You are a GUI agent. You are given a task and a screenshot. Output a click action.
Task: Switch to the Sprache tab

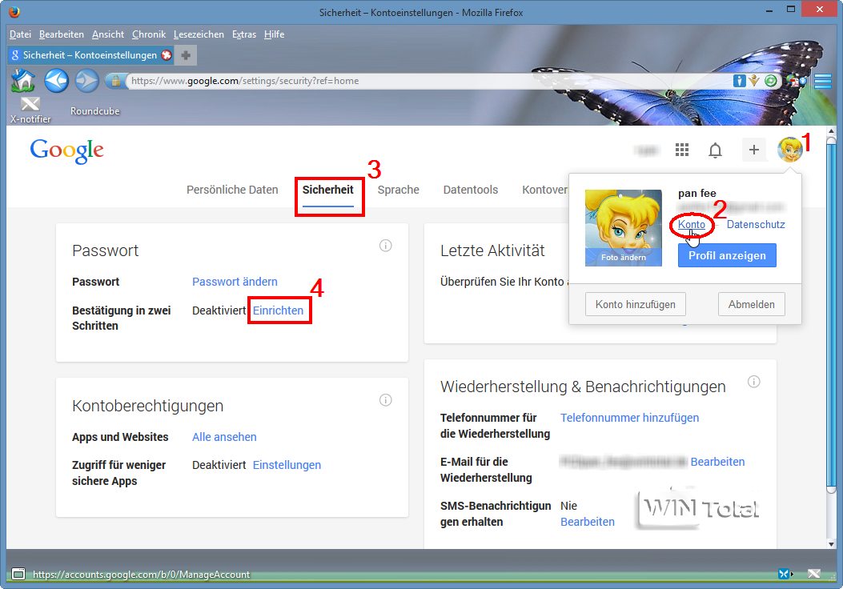(399, 190)
